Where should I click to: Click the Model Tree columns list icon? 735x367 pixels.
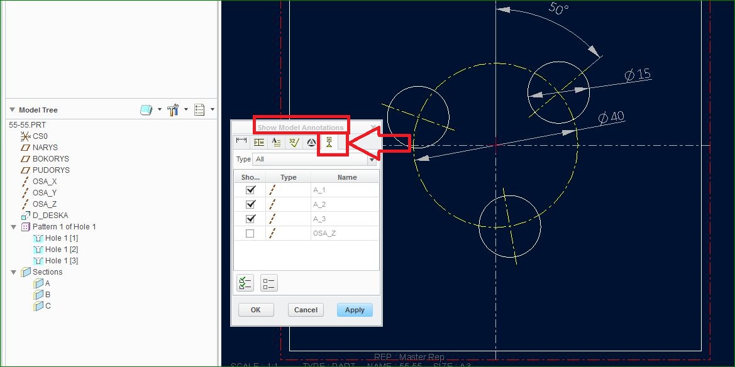point(199,110)
